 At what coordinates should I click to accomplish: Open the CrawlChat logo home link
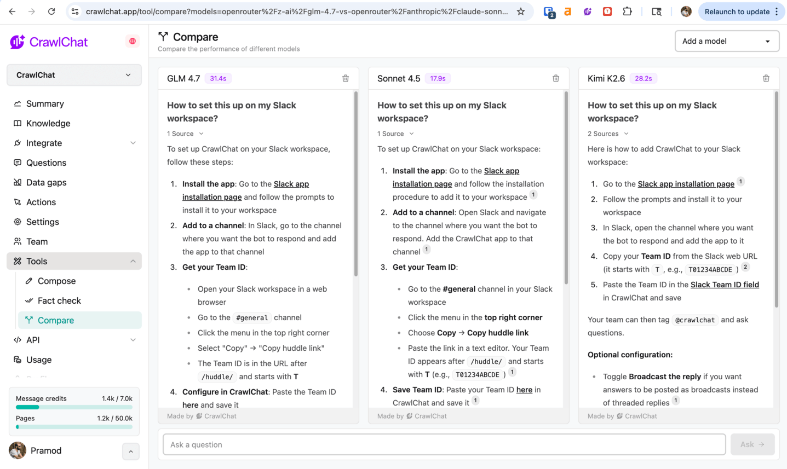click(49, 42)
